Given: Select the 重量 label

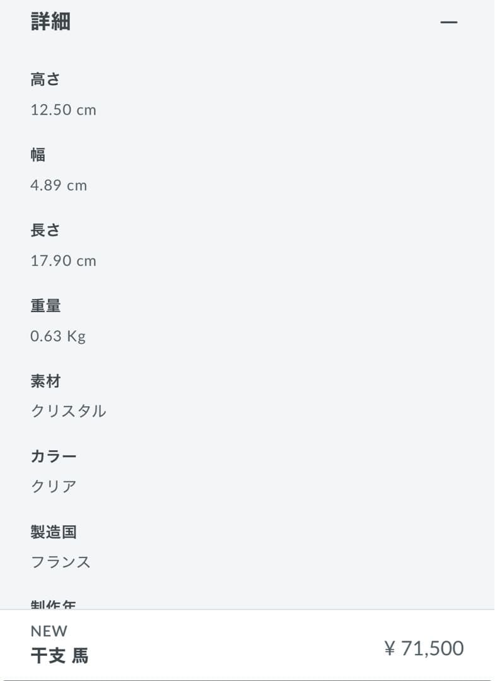Looking at the screenshot, I should pyautogui.click(x=45, y=306).
